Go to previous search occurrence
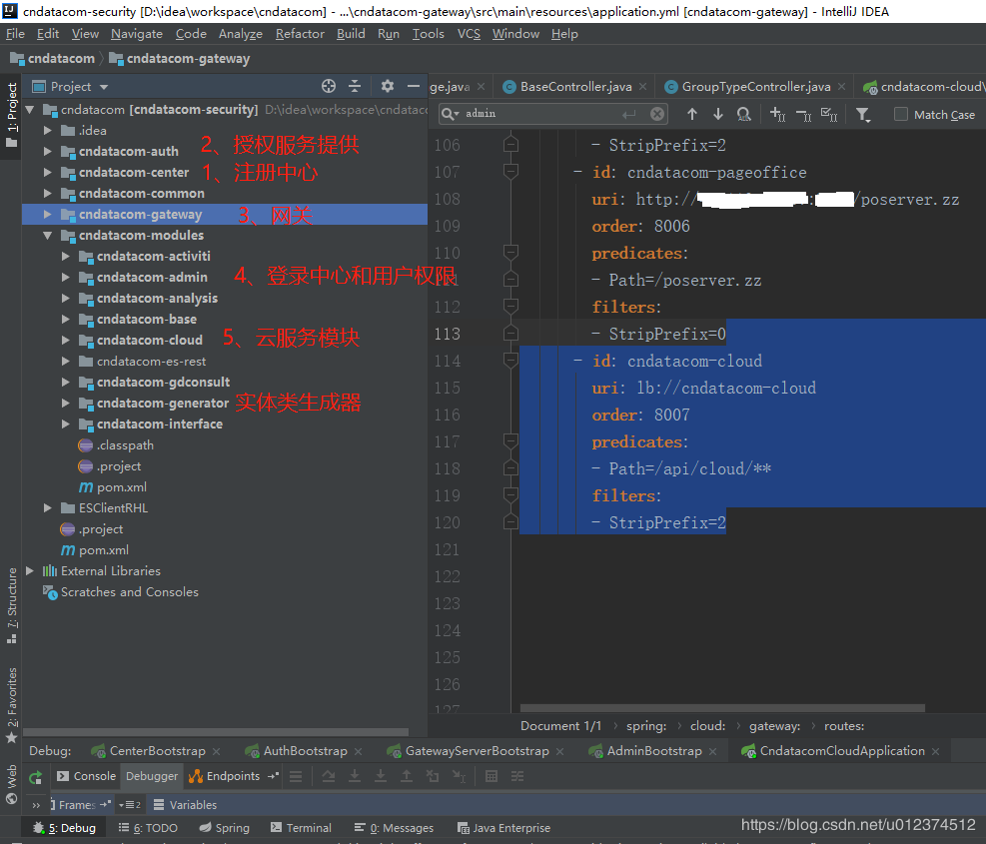This screenshot has width=986, height=844. coord(692,114)
